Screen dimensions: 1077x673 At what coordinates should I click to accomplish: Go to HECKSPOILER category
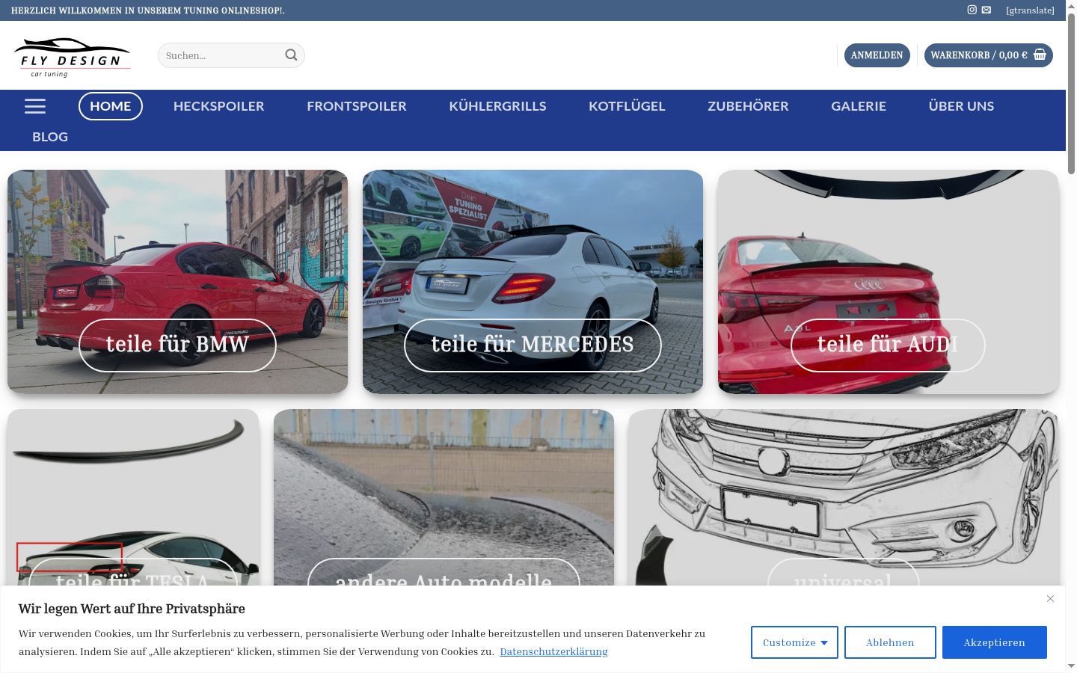(x=218, y=106)
